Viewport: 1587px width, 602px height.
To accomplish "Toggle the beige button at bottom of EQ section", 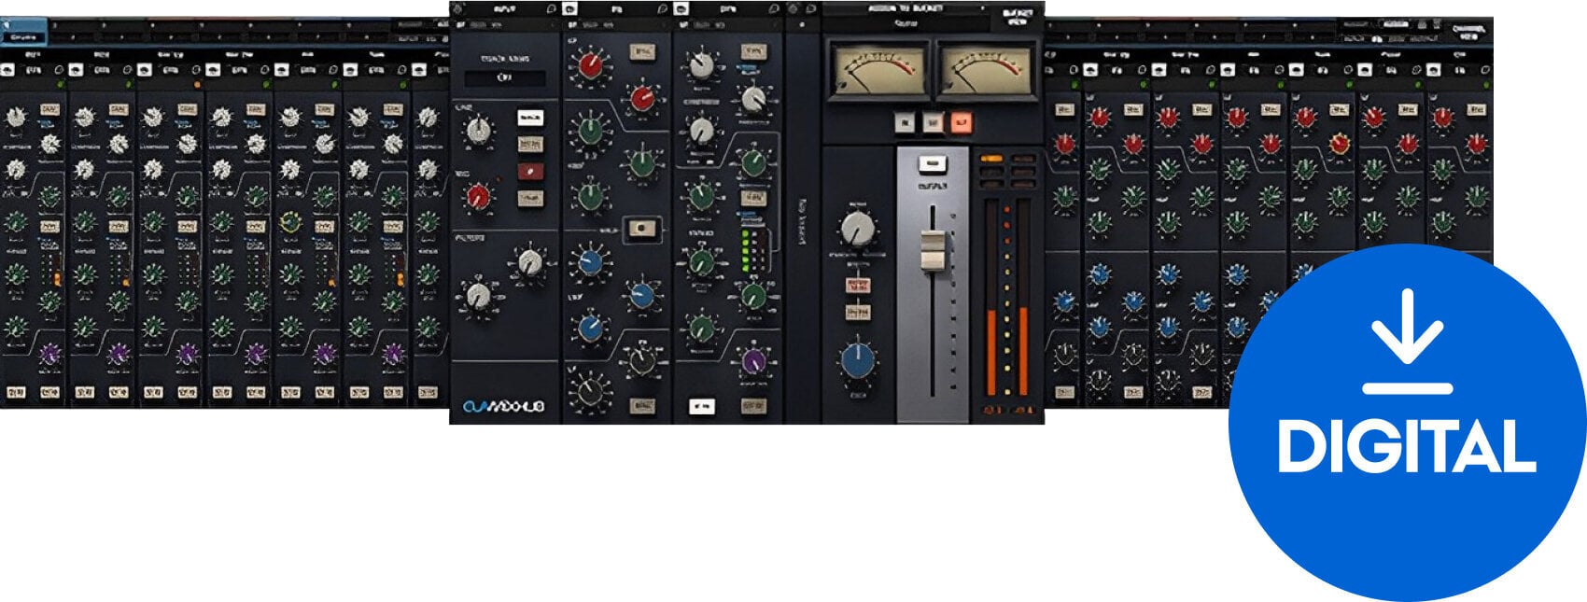I will (641, 406).
